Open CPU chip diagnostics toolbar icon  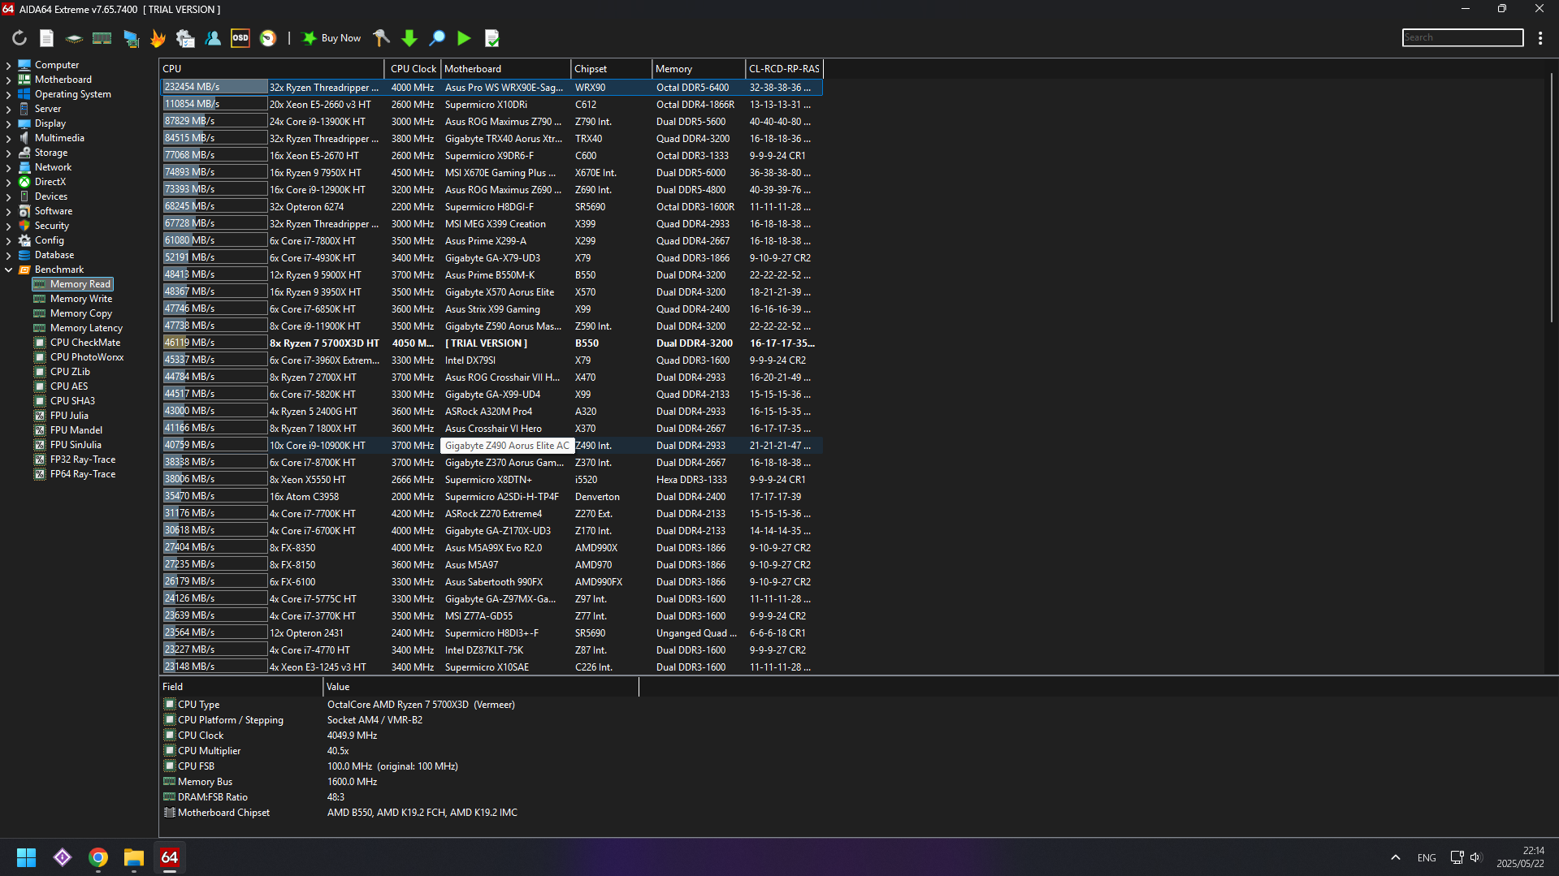click(74, 38)
